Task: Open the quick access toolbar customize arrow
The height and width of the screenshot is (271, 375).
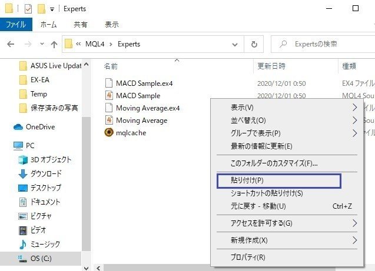Action: pos(52,9)
